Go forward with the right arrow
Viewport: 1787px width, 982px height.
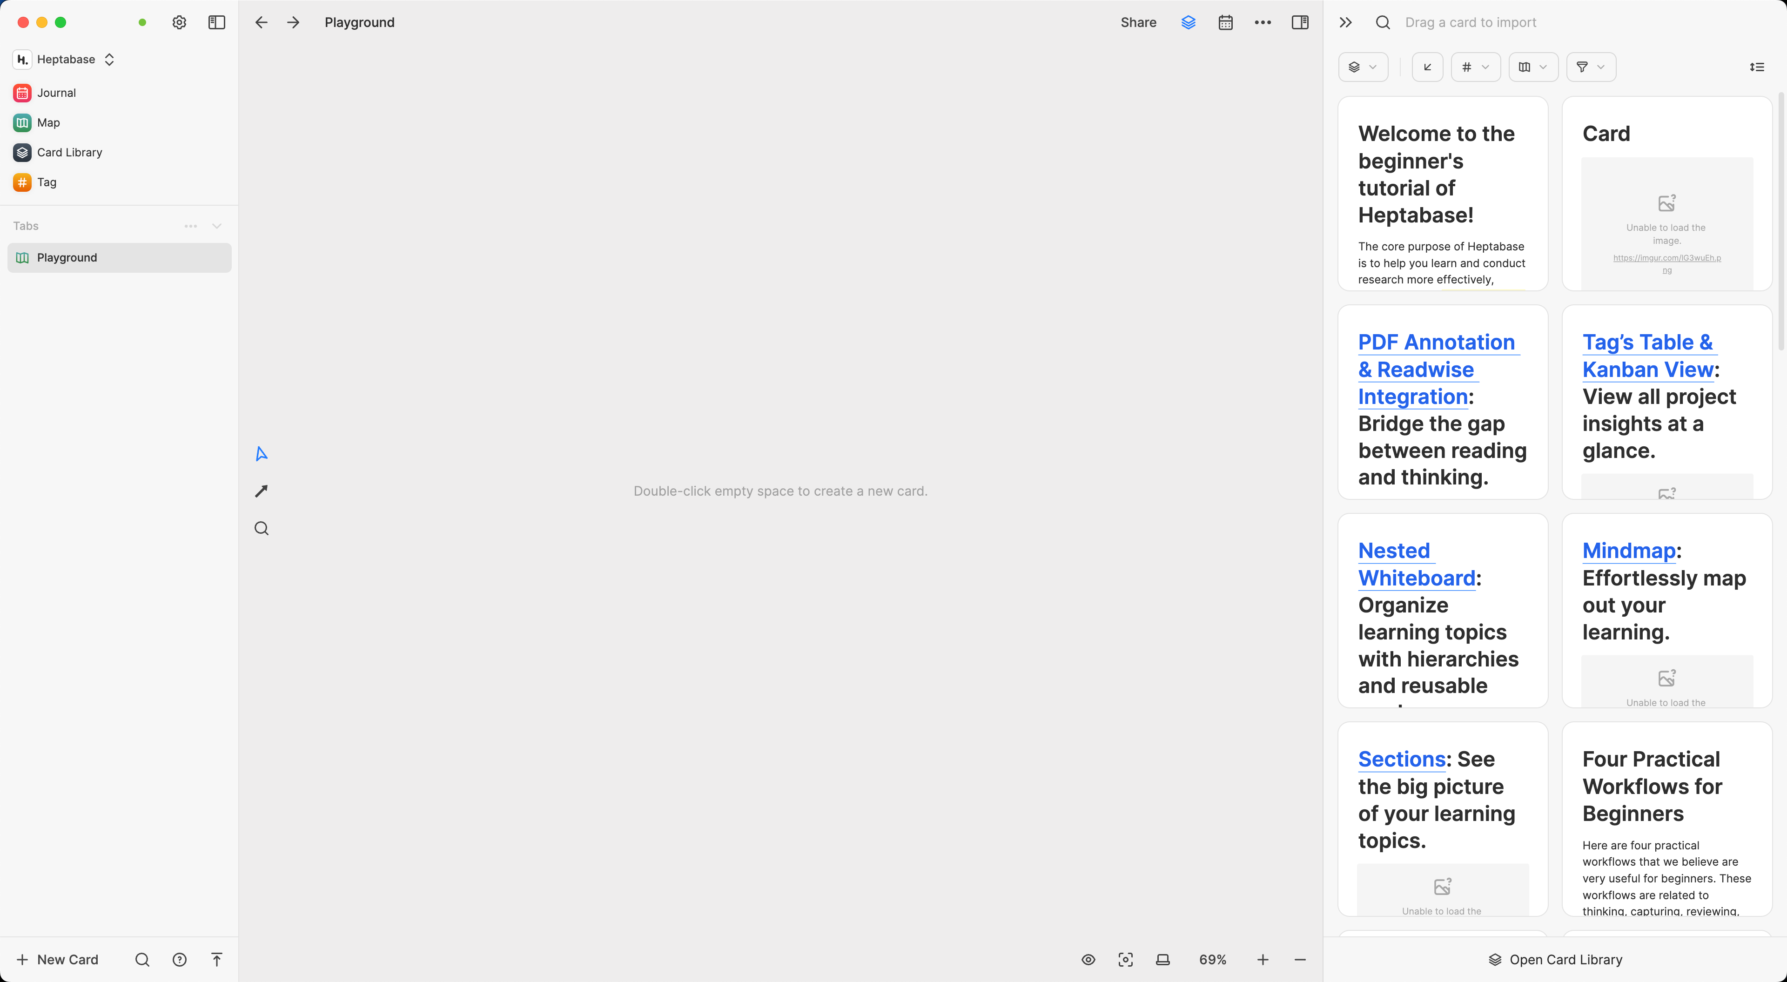point(294,22)
